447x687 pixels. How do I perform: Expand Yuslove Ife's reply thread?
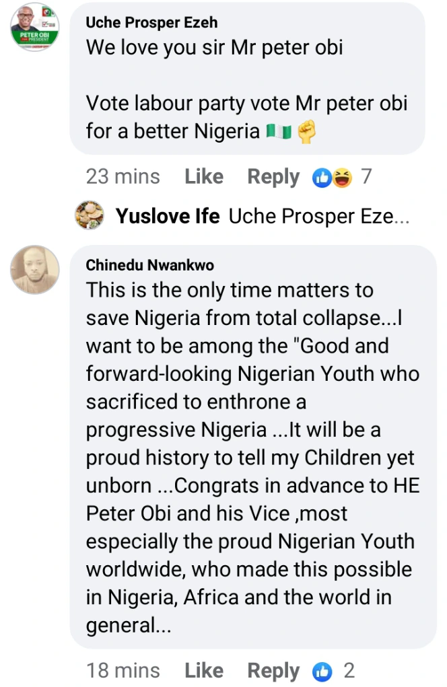tap(318, 217)
